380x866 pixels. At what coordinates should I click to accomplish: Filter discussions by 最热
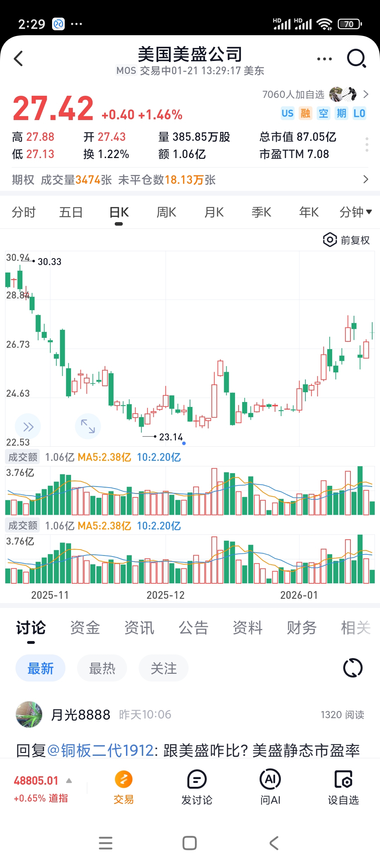[102, 668]
